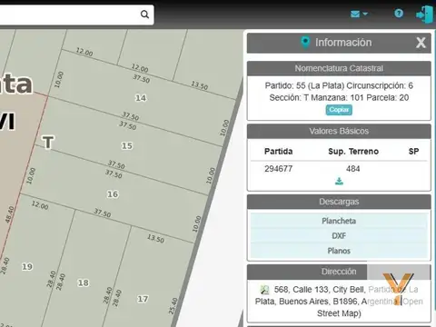The width and height of the screenshot is (436, 327).
Task: Select parcel 19 on the map
Action: click(x=27, y=266)
